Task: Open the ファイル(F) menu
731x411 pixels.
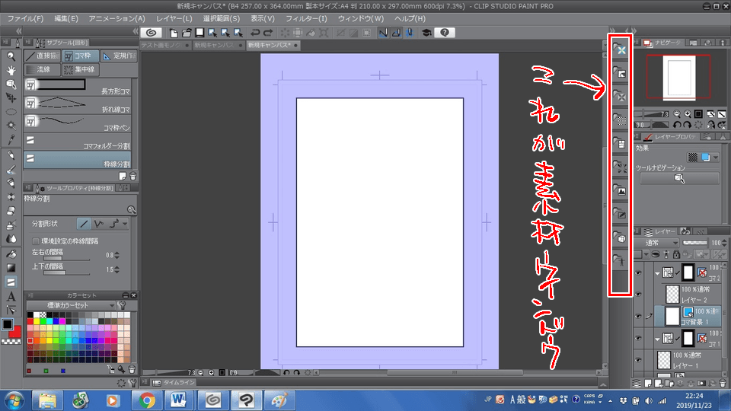Action: pos(25,18)
